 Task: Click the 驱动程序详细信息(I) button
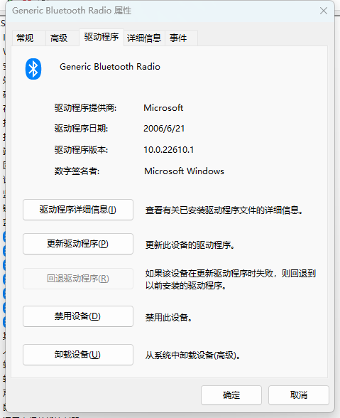click(78, 210)
